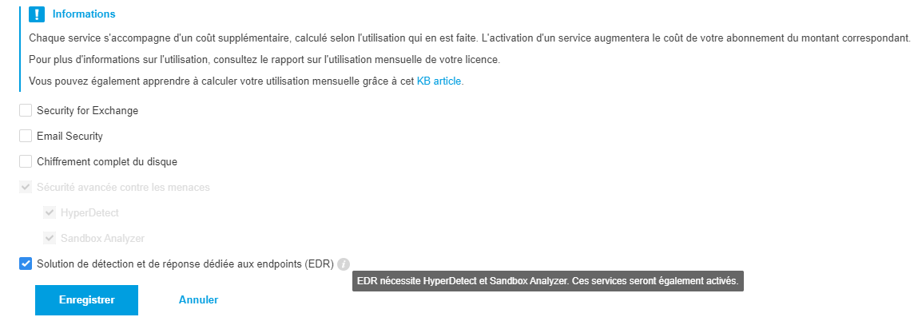Save changes with the Enregistrer button
The image size is (914, 317).
pyautogui.click(x=86, y=300)
